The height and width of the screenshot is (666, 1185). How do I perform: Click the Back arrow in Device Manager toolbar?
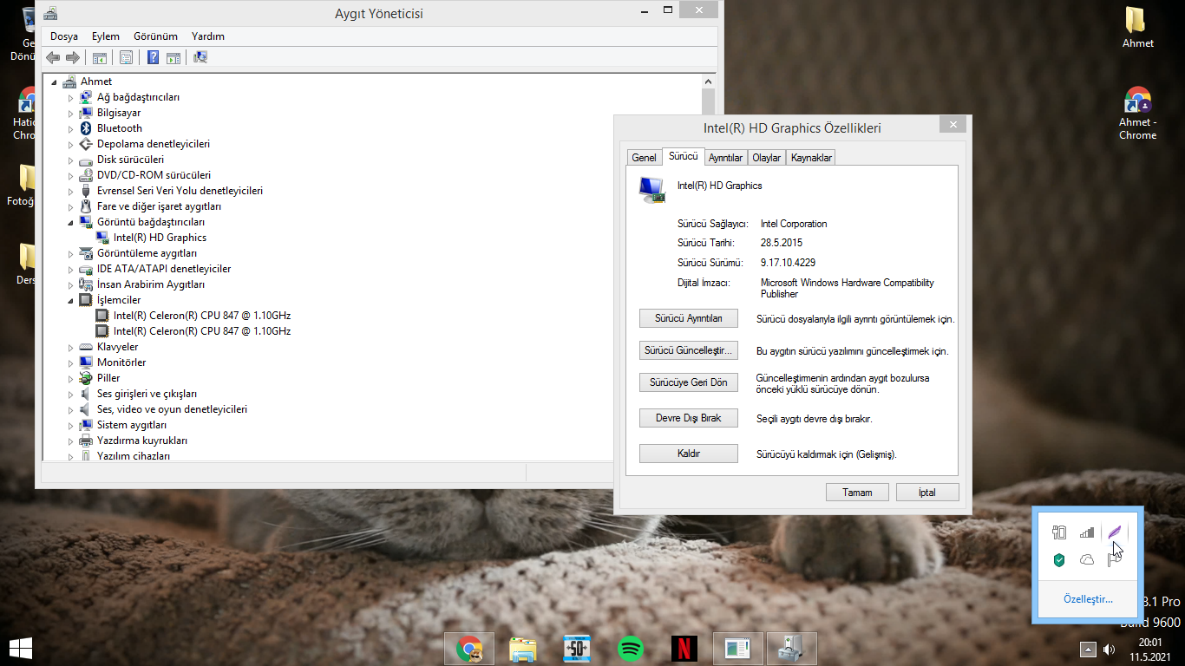53,58
